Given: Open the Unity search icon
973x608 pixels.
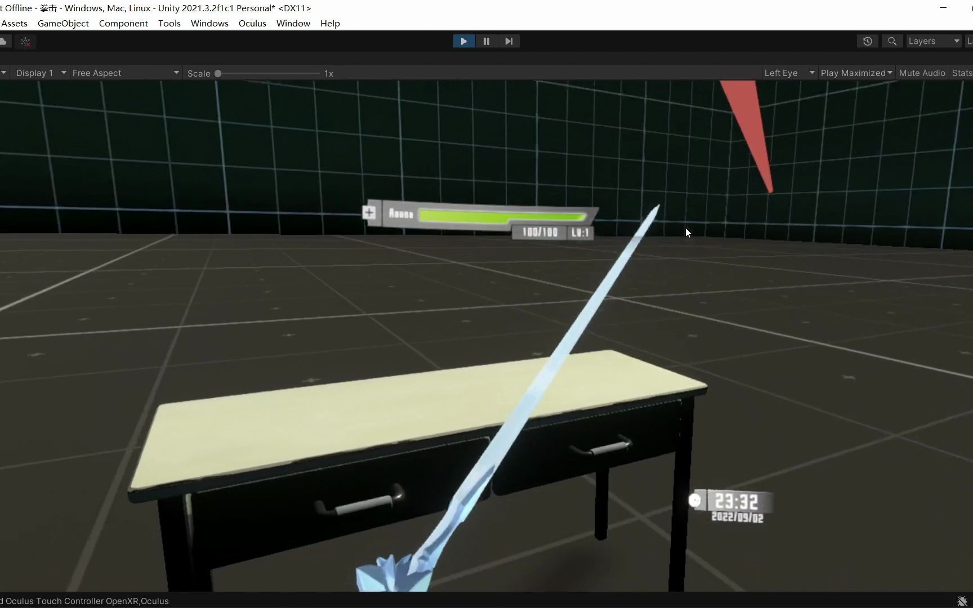Looking at the screenshot, I should tap(892, 41).
